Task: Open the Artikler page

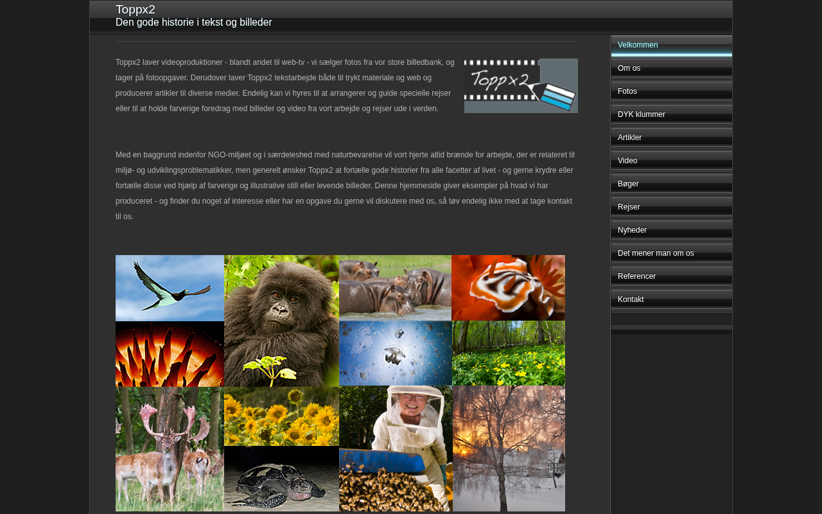Action: coord(629,137)
